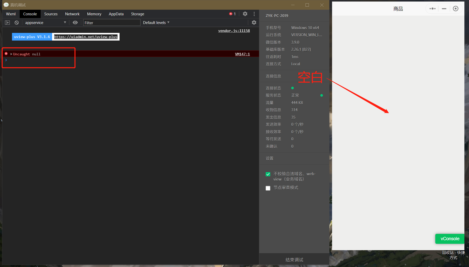Click the 正常 service status value
The width and height of the screenshot is (469, 267).
[x=295, y=95]
